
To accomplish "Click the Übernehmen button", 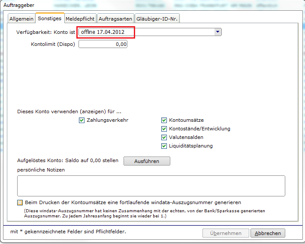I will [x=226, y=233].
